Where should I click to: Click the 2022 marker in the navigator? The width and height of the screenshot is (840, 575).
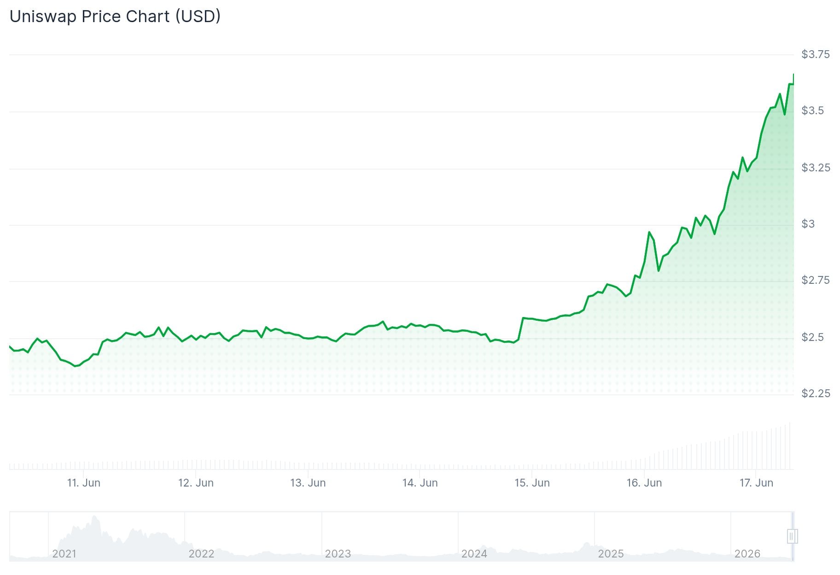pyautogui.click(x=201, y=554)
